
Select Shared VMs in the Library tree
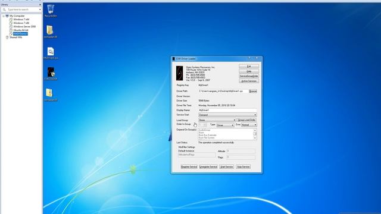coord(16,37)
